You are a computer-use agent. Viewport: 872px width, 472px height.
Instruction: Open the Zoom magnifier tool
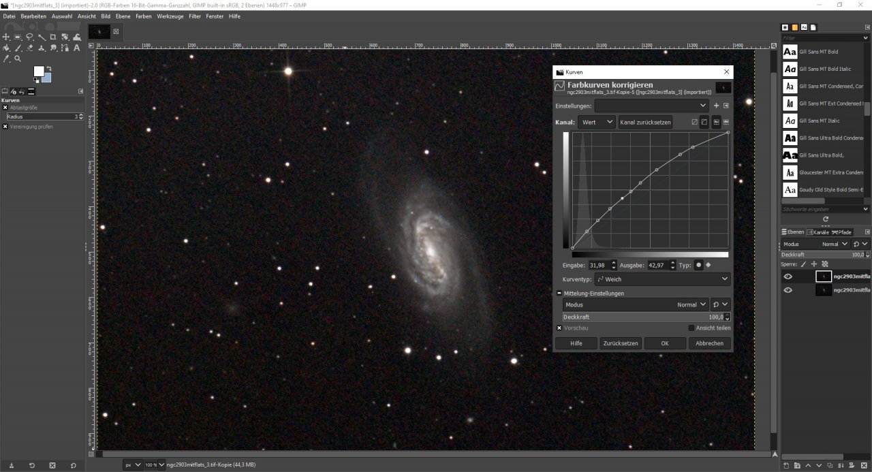coord(18,58)
